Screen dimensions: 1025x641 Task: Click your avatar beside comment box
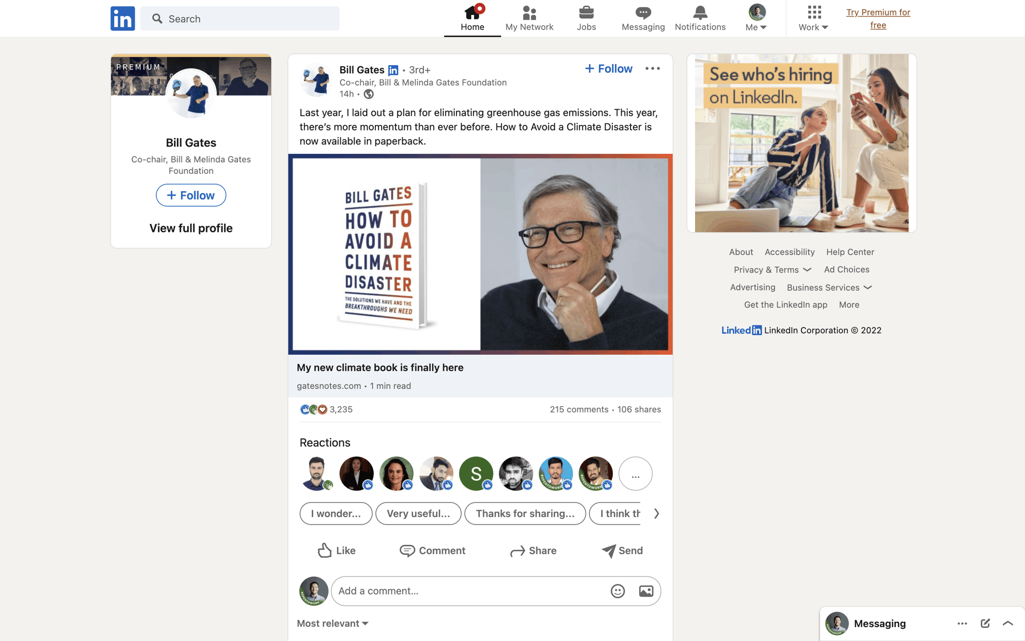click(314, 591)
